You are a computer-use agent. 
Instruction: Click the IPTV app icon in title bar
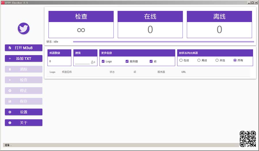(3, 2)
